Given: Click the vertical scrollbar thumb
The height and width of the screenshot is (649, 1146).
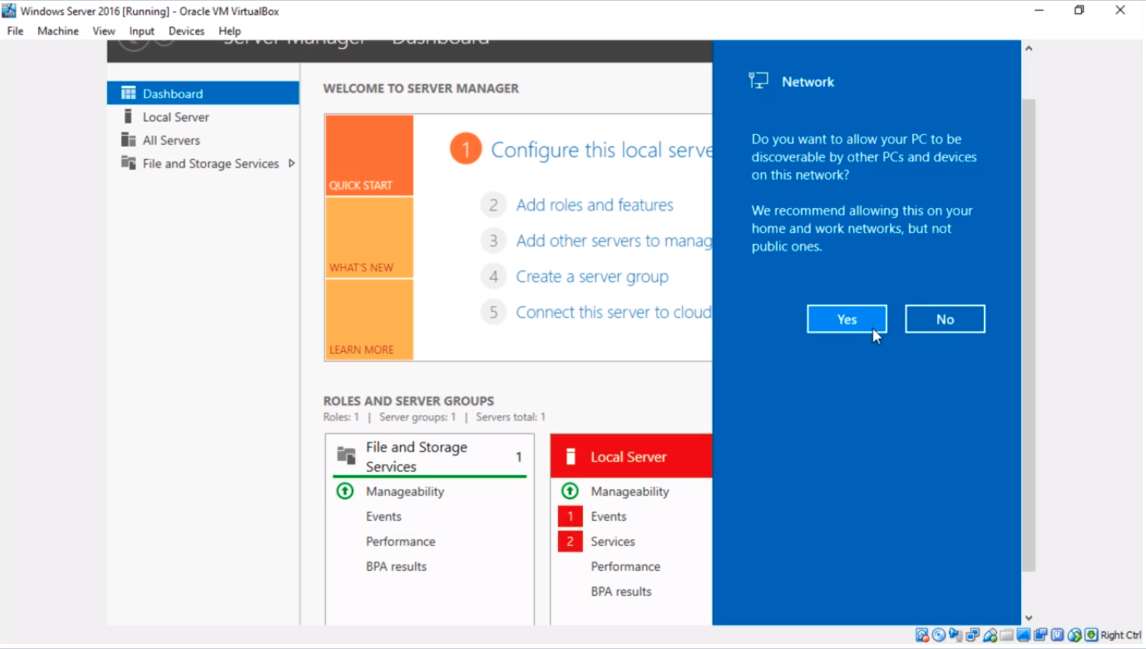Looking at the screenshot, I should coord(1029,335).
